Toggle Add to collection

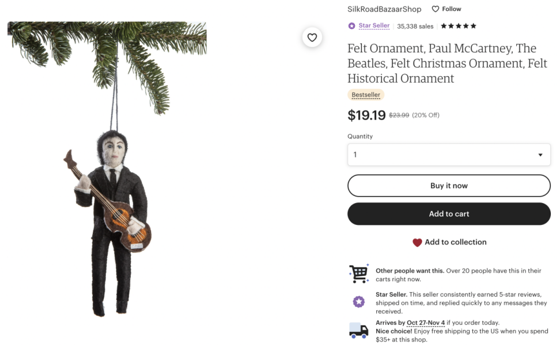click(x=449, y=242)
